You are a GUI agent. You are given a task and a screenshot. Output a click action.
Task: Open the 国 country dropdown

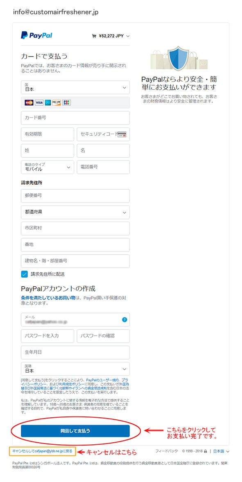point(75,87)
